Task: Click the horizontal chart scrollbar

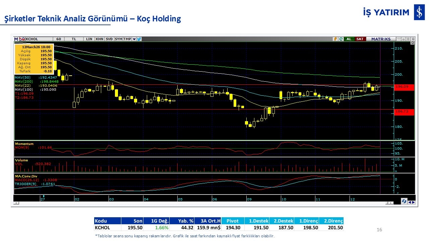Action: tap(201, 203)
